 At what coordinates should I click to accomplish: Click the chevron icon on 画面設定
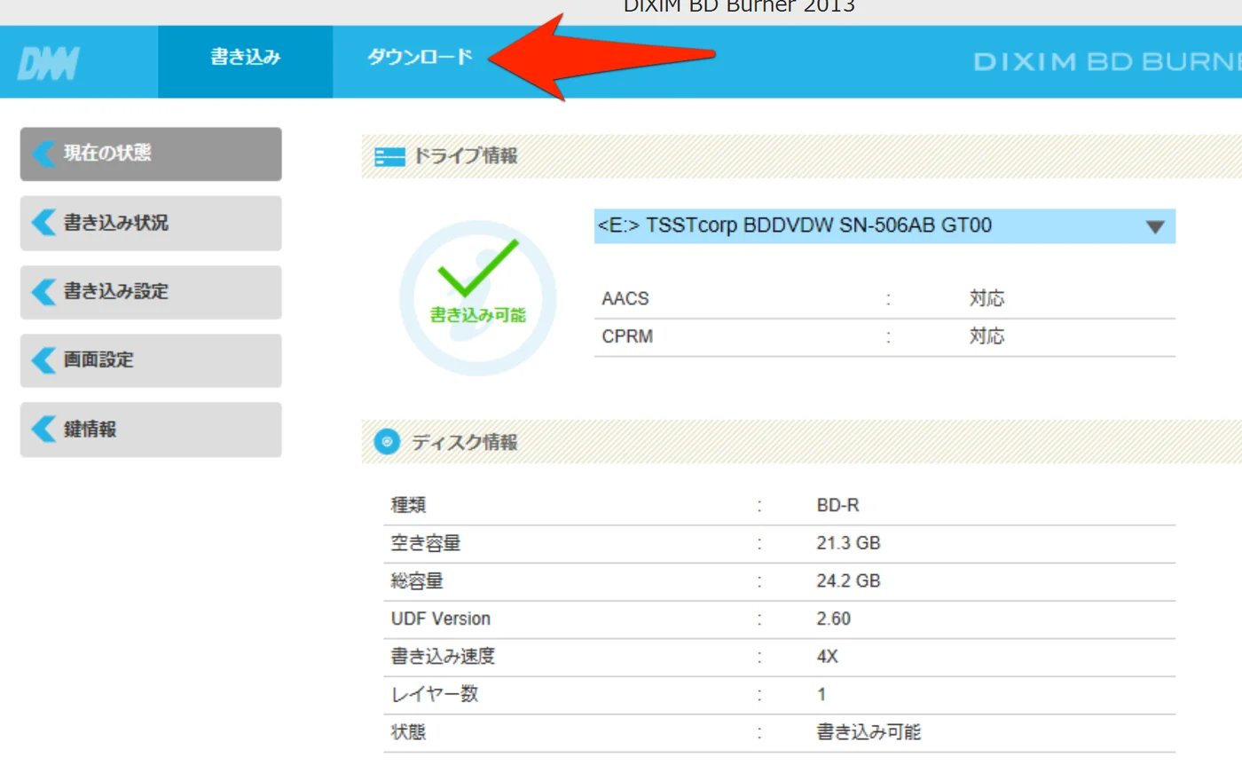pyautogui.click(x=43, y=360)
